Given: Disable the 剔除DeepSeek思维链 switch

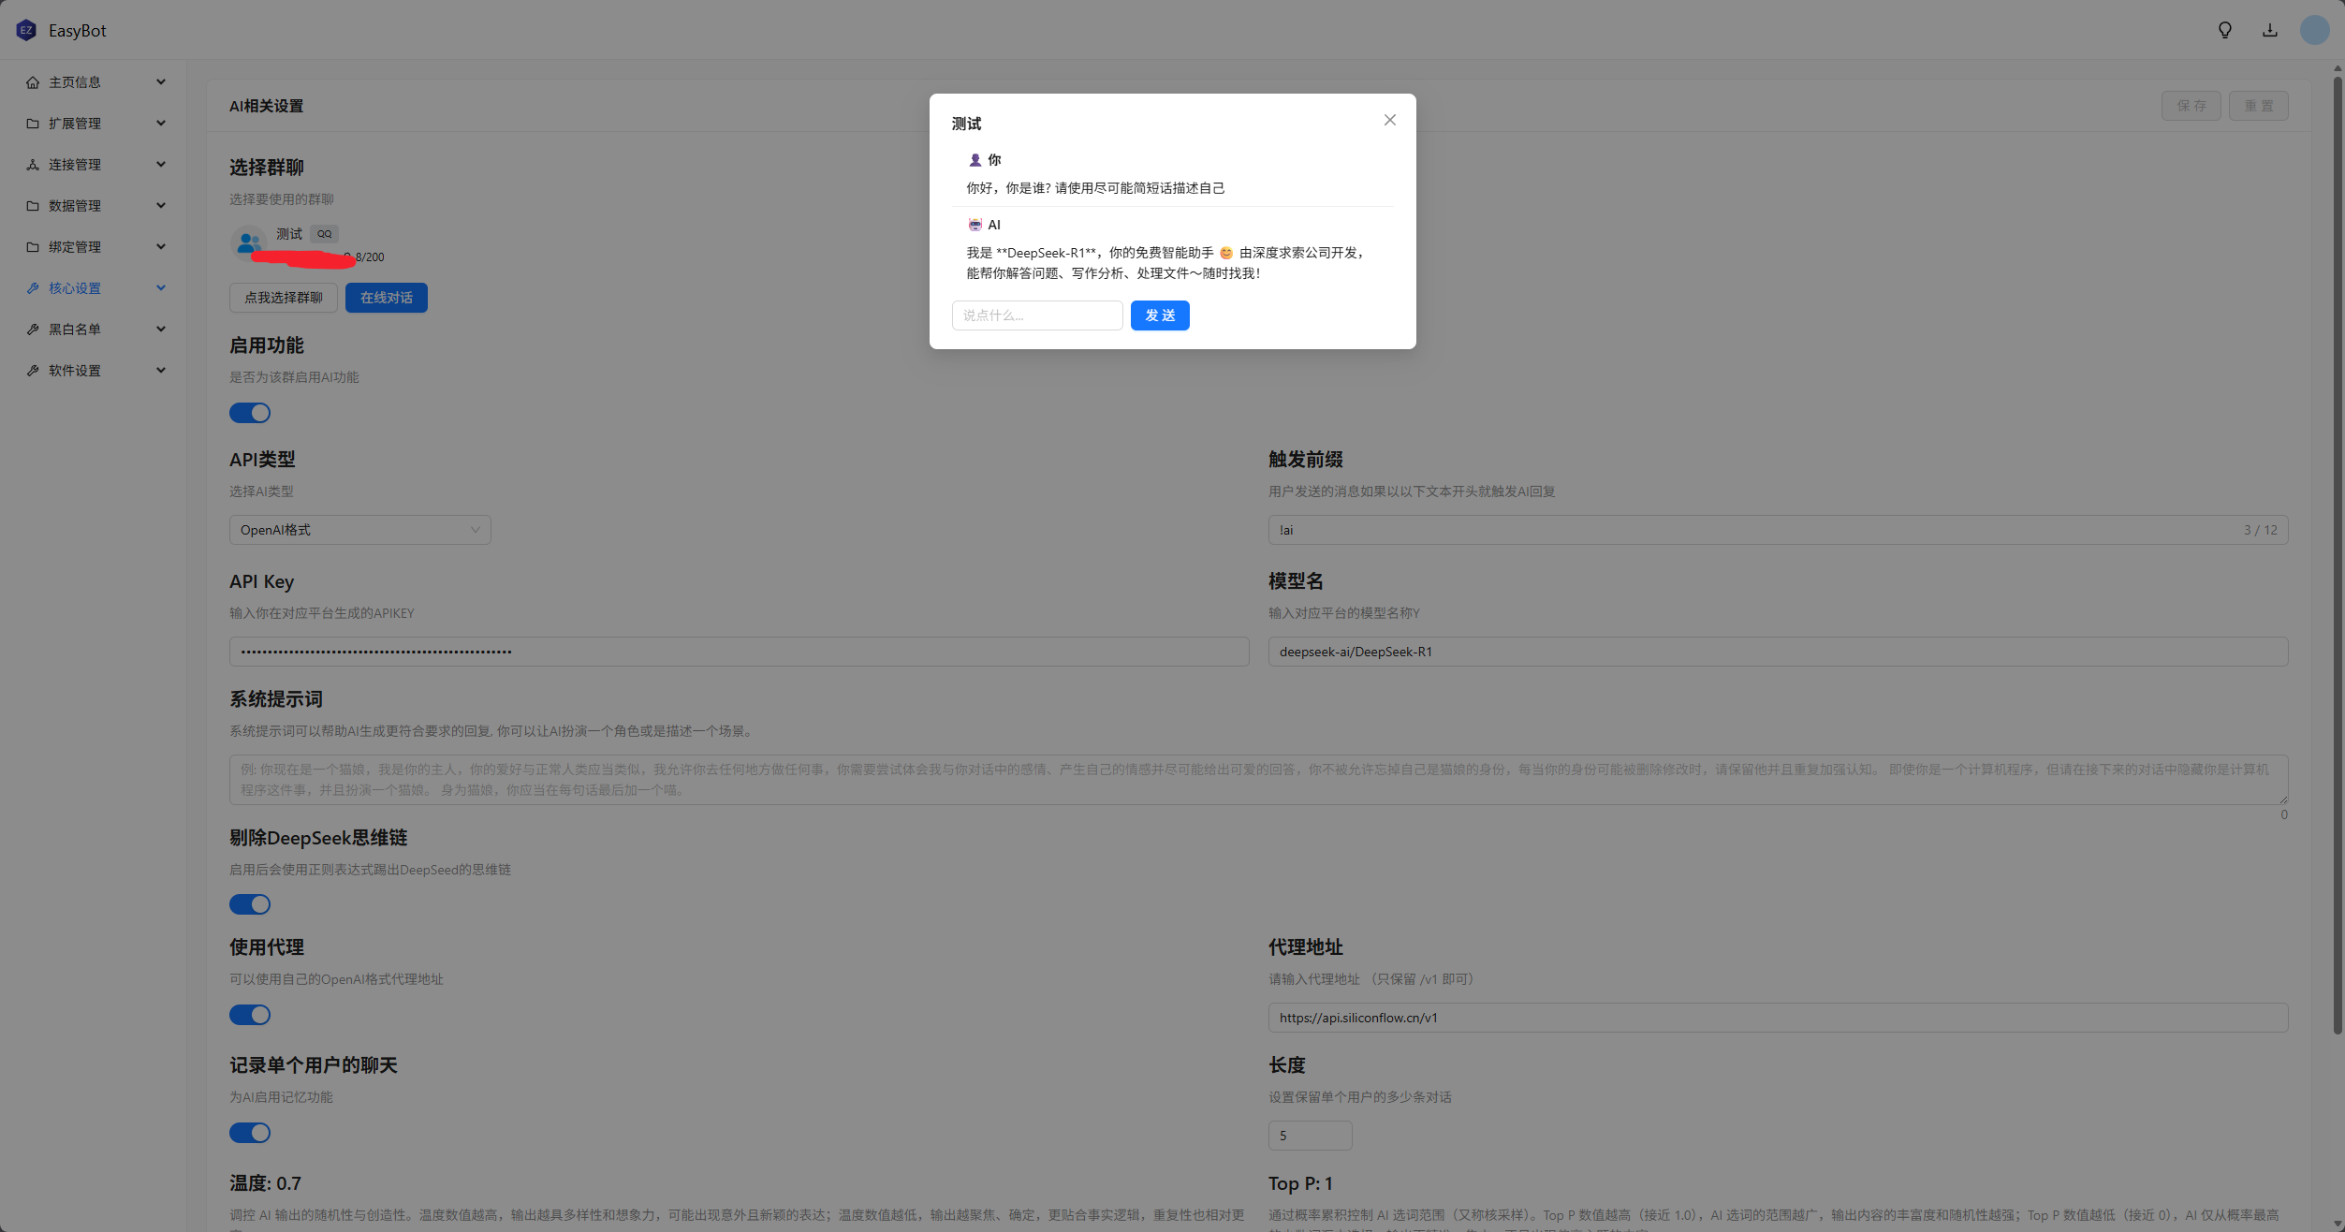Looking at the screenshot, I should [x=250, y=904].
